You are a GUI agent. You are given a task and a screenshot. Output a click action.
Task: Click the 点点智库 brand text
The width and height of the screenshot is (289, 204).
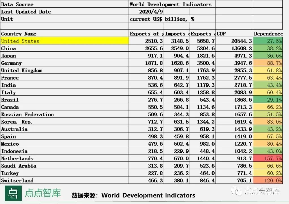coord(43,193)
